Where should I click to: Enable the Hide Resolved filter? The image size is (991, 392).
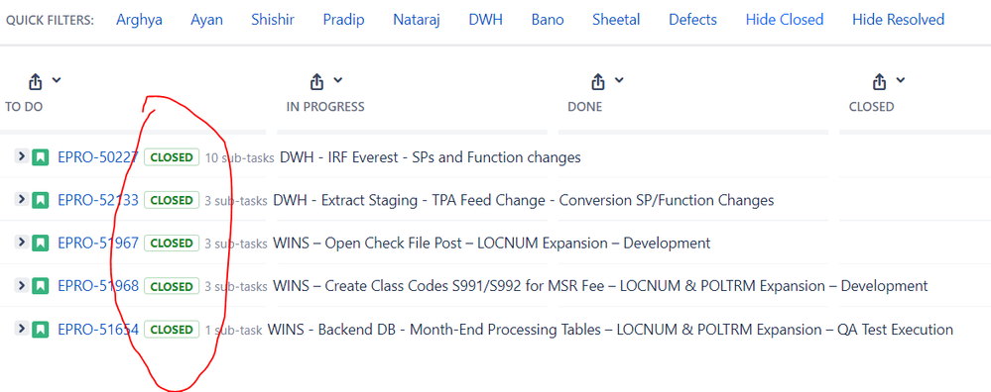[x=898, y=20]
